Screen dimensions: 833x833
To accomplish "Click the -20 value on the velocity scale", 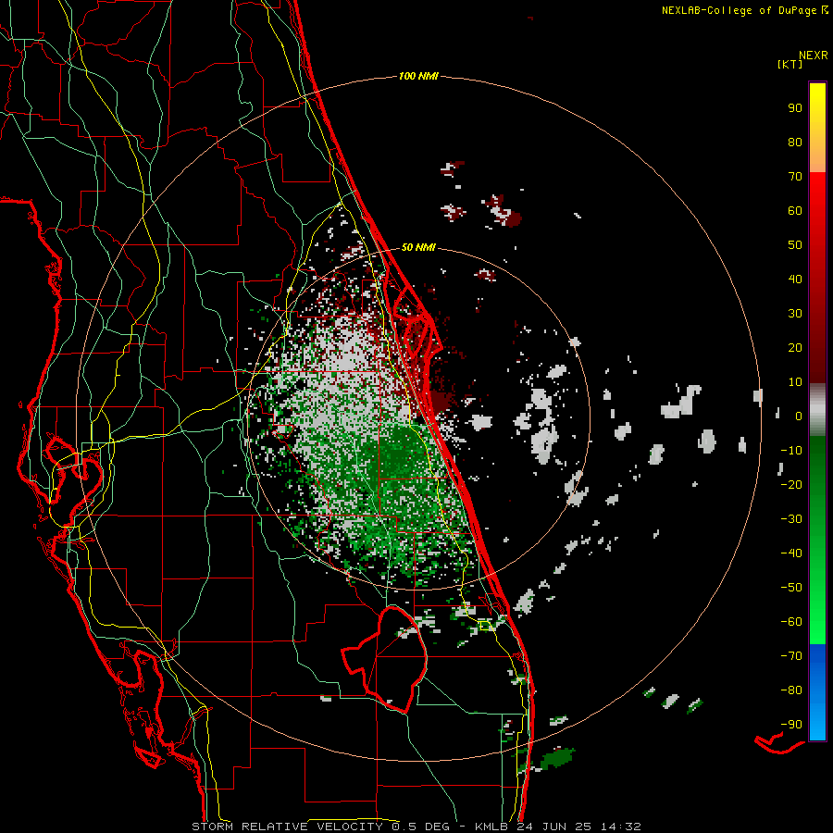I will pyautogui.click(x=791, y=485).
